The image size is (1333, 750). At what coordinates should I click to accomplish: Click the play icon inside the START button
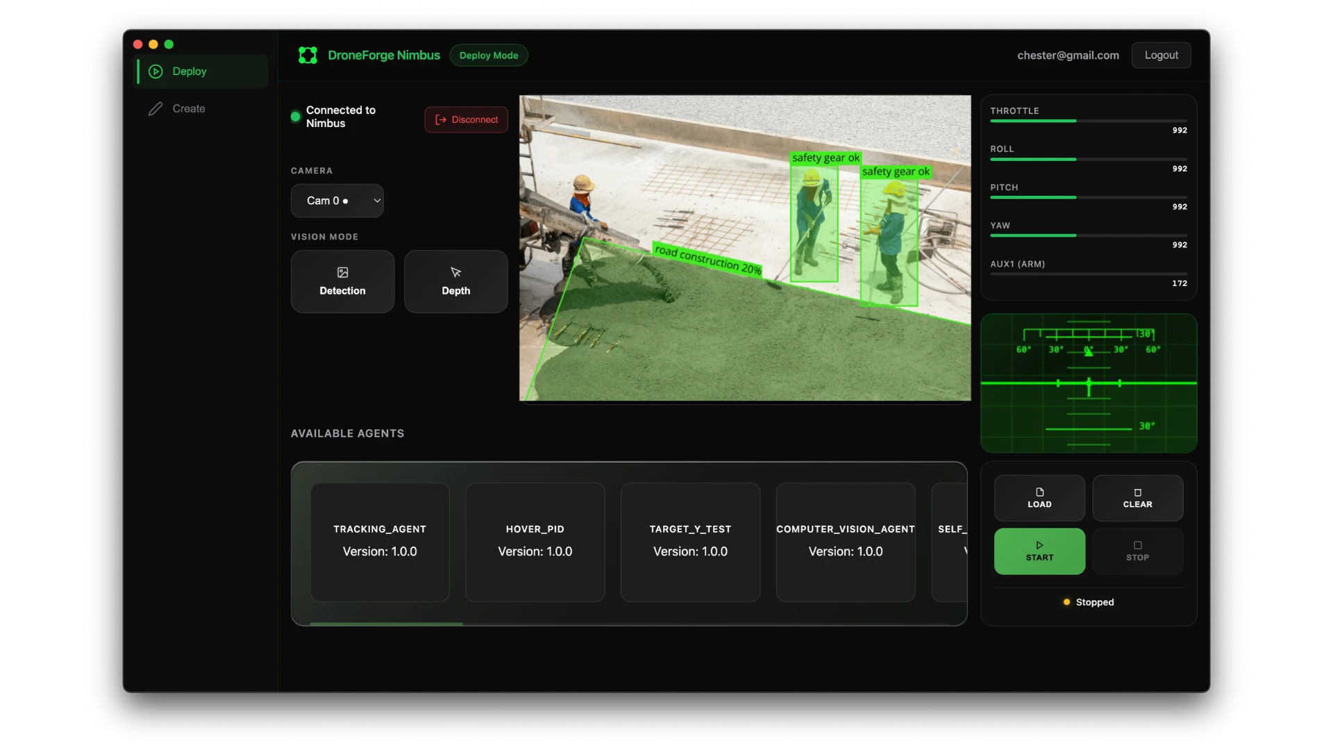(x=1039, y=546)
